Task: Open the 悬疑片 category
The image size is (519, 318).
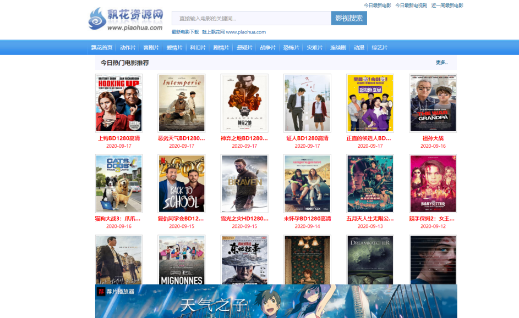Action: pyautogui.click(x=244, y=48)
